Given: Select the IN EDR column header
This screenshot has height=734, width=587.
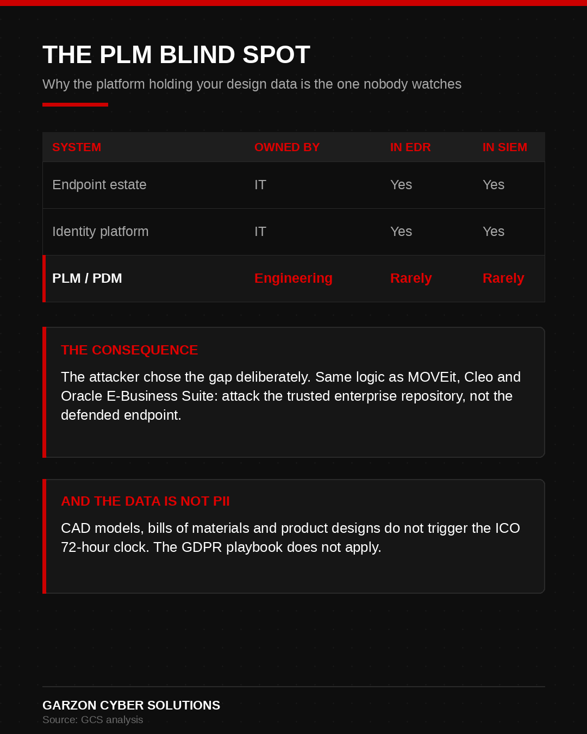Looking at the screenshot, I should coord(410,147).
